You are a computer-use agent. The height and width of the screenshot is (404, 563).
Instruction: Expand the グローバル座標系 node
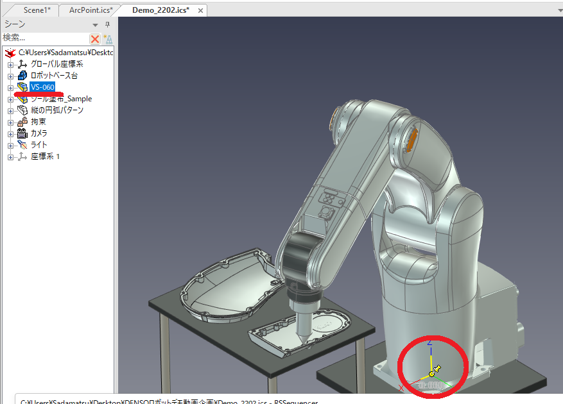click(x=10, y=65)
